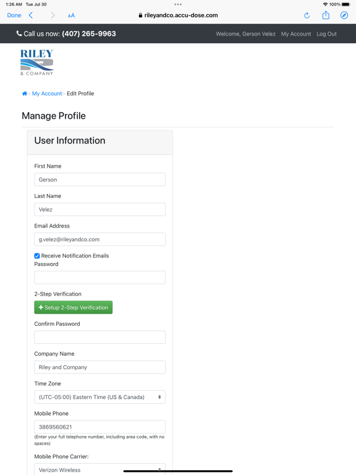Viewport: 356px width, 475px height.
Task: Focus the Password input field
Action: [x=100, y=278]
